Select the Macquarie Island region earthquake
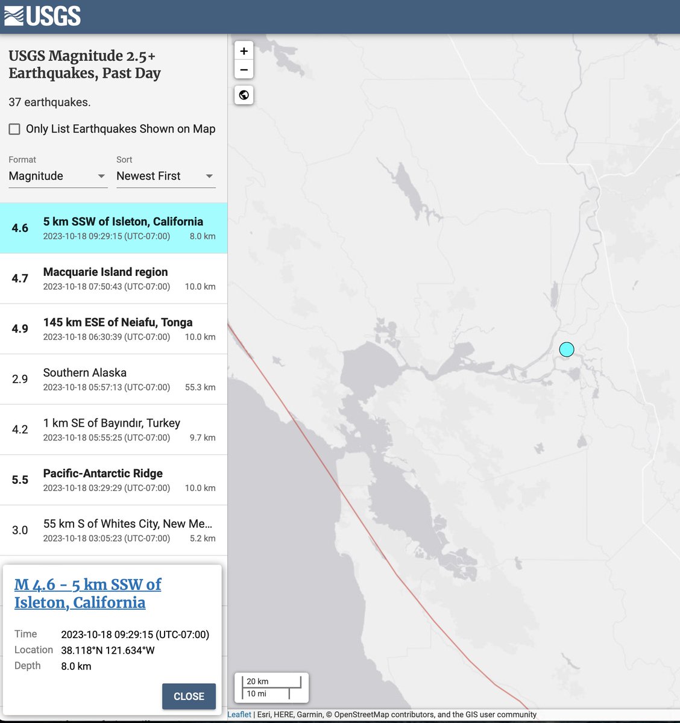 coord(113,278)
